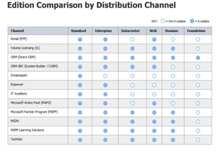Click the Edition Comparison by Distribution Channel heading

[x=91, y=5]
